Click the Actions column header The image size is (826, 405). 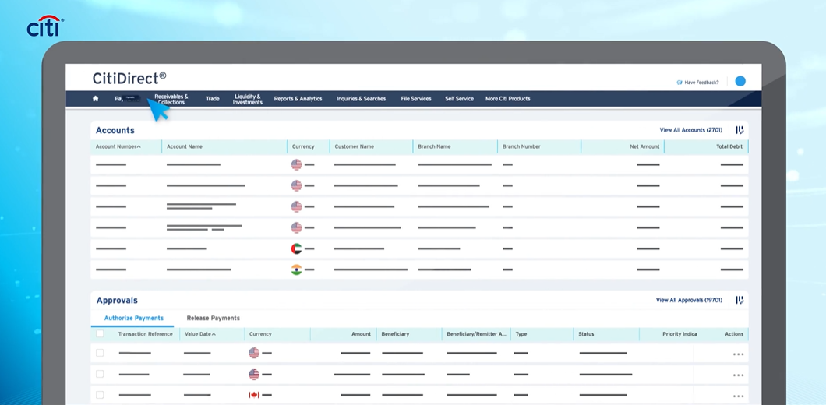pos(734,334)
